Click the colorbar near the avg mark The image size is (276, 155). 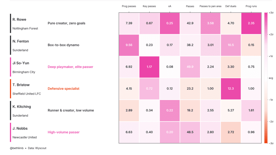tap(266, 78)
